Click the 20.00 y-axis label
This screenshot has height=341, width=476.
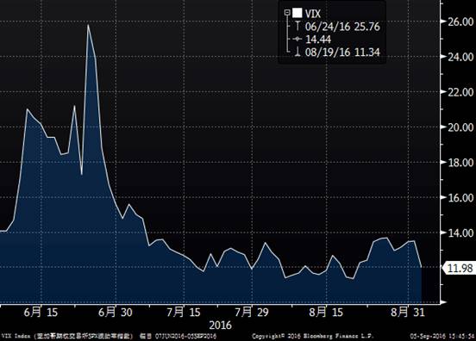[x=460, y=127]
